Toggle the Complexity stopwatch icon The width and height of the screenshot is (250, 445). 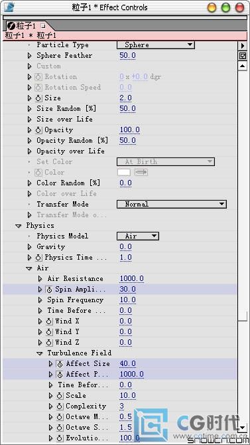click(60, 406)
